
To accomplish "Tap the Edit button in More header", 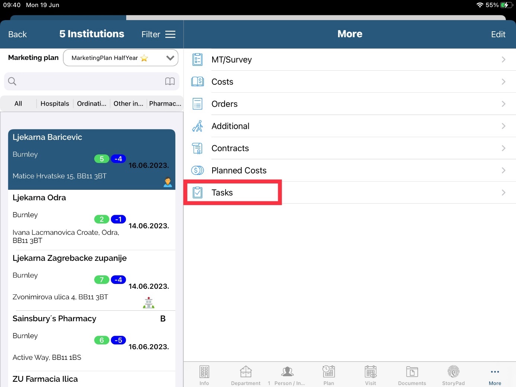I will [498, 34].
